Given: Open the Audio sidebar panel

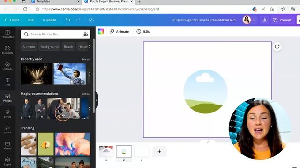Looking at the screenshot, I should point(7,130).
